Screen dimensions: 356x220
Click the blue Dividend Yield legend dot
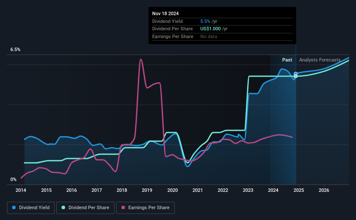[14, 207]
